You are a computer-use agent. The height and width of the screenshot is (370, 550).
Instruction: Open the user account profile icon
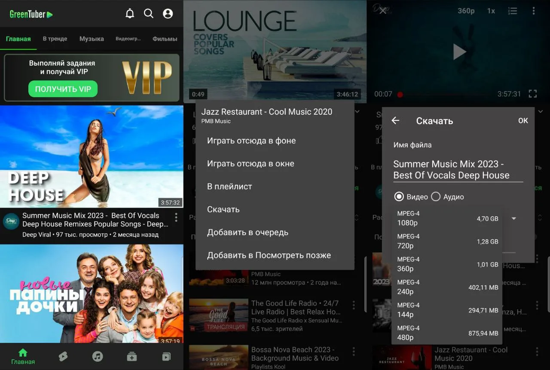pyautogui.click(x=168, y=14)
